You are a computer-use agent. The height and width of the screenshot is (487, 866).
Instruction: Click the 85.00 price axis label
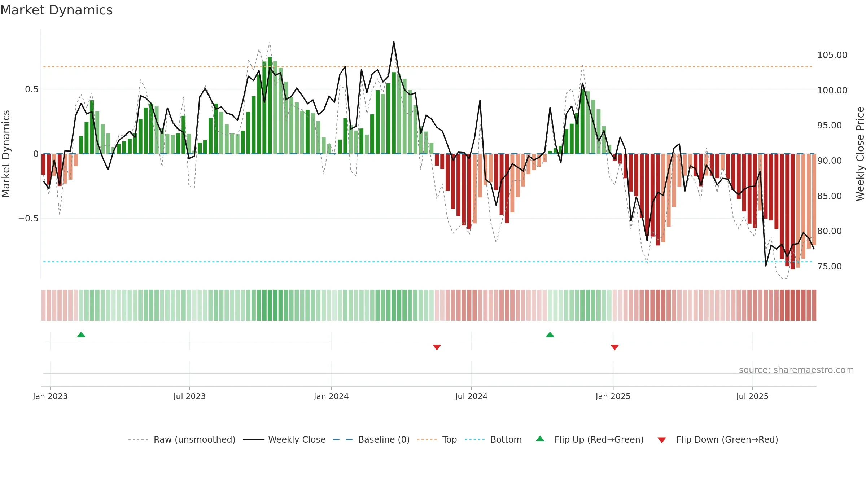tap(830, 196)
